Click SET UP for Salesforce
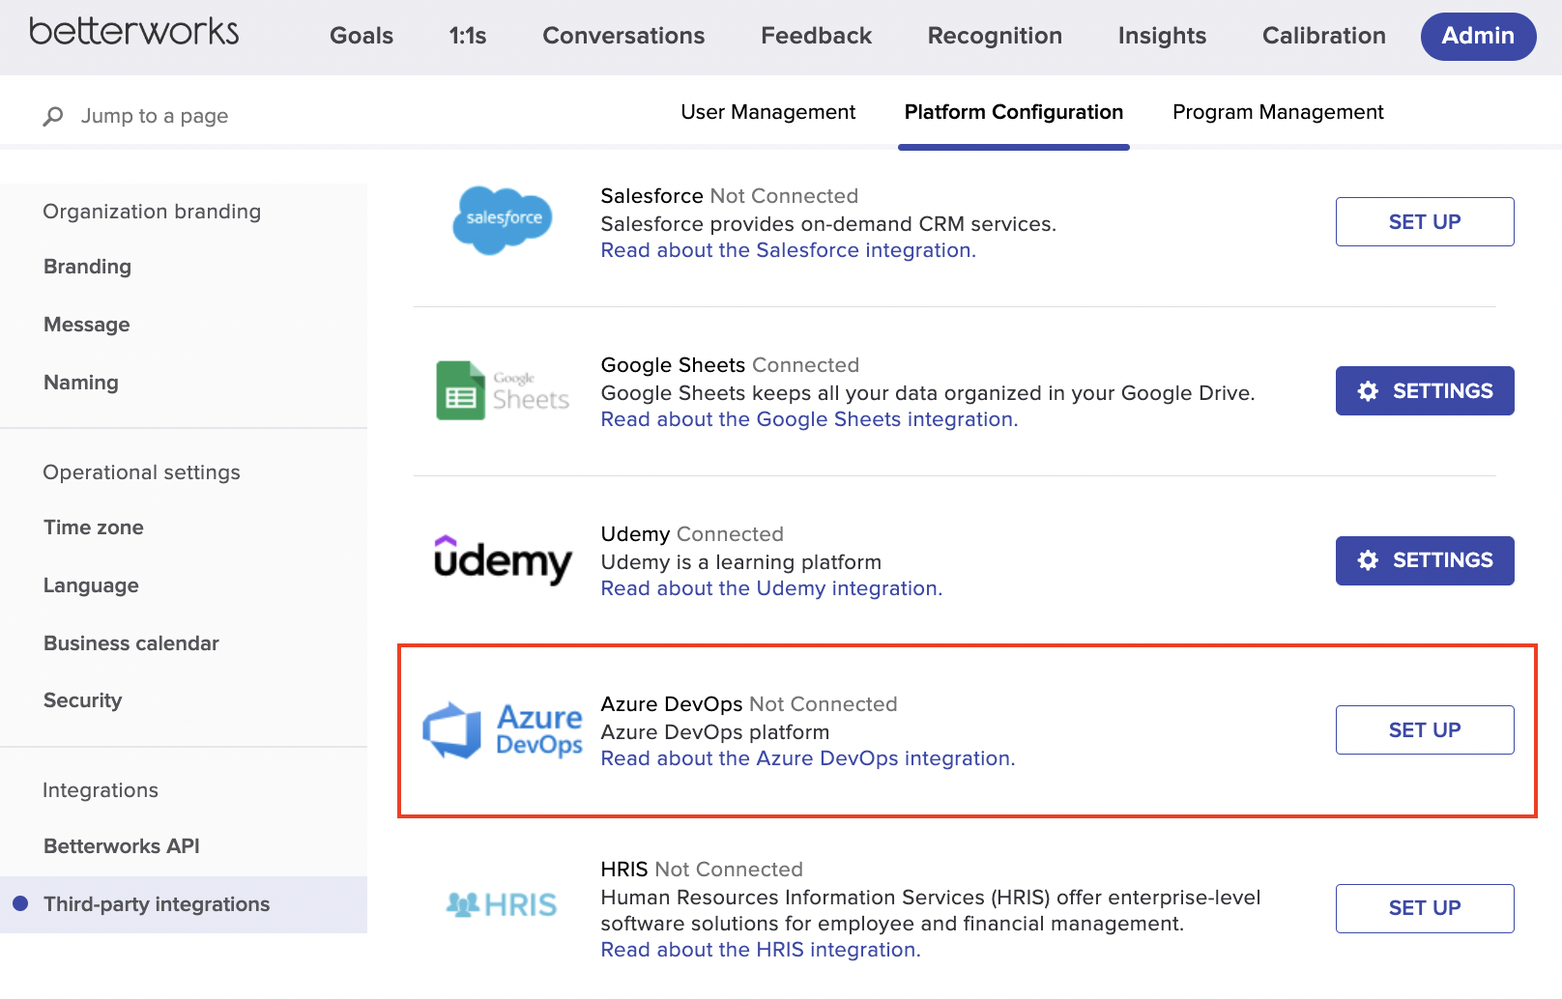The image size is (1562, 999). pos(1425,222)
